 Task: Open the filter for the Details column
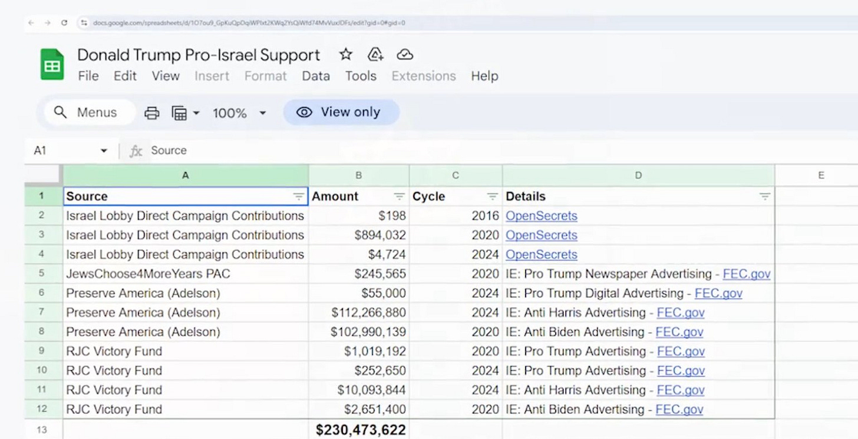pos(765,197)
